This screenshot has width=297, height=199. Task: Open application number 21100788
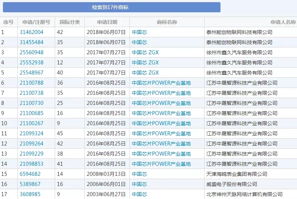point(32,83)
